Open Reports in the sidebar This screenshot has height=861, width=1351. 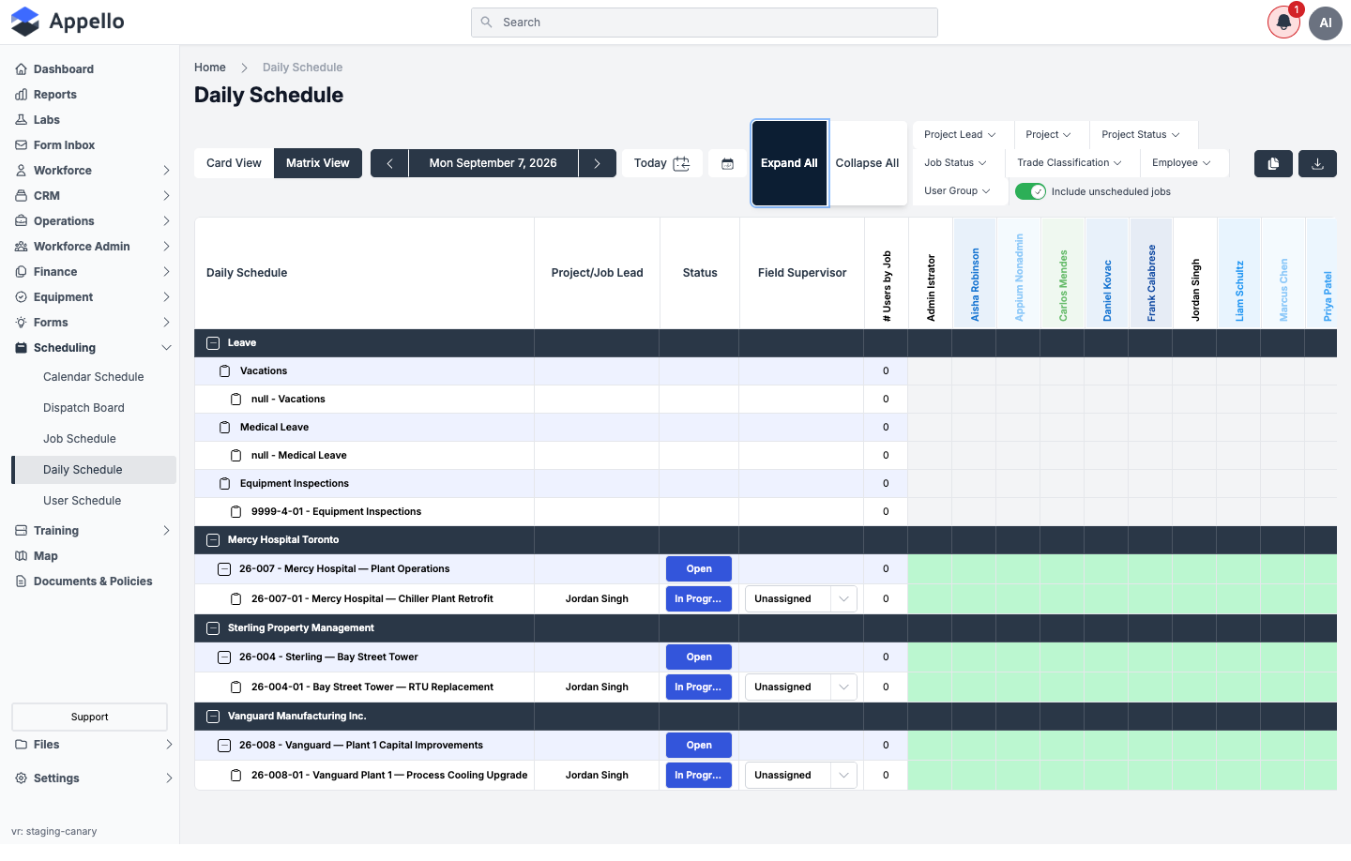(54, 95)
